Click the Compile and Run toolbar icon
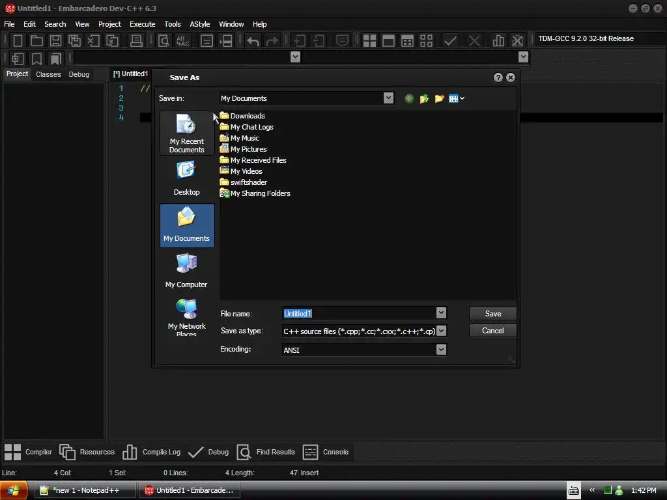This screenshot has width=667, height=500. click(x=407, y=41)
